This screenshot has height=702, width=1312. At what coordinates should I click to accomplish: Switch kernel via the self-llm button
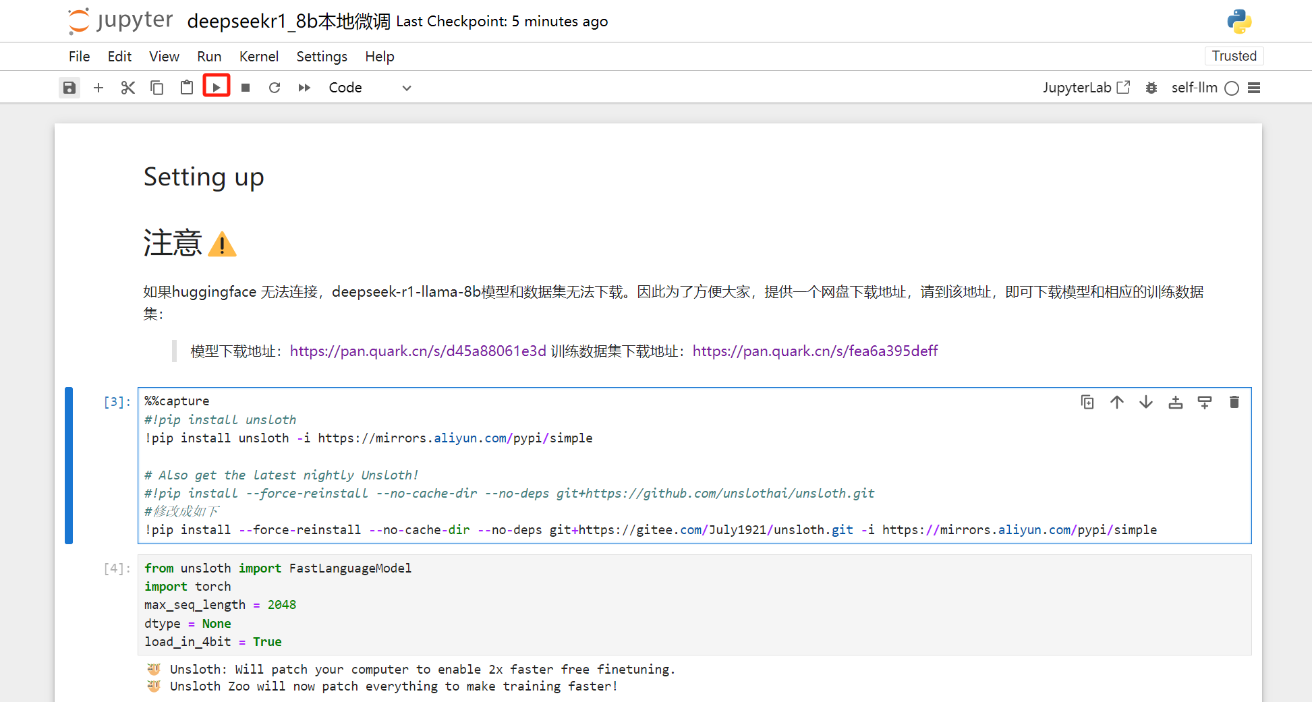[x=1194, y=88]
